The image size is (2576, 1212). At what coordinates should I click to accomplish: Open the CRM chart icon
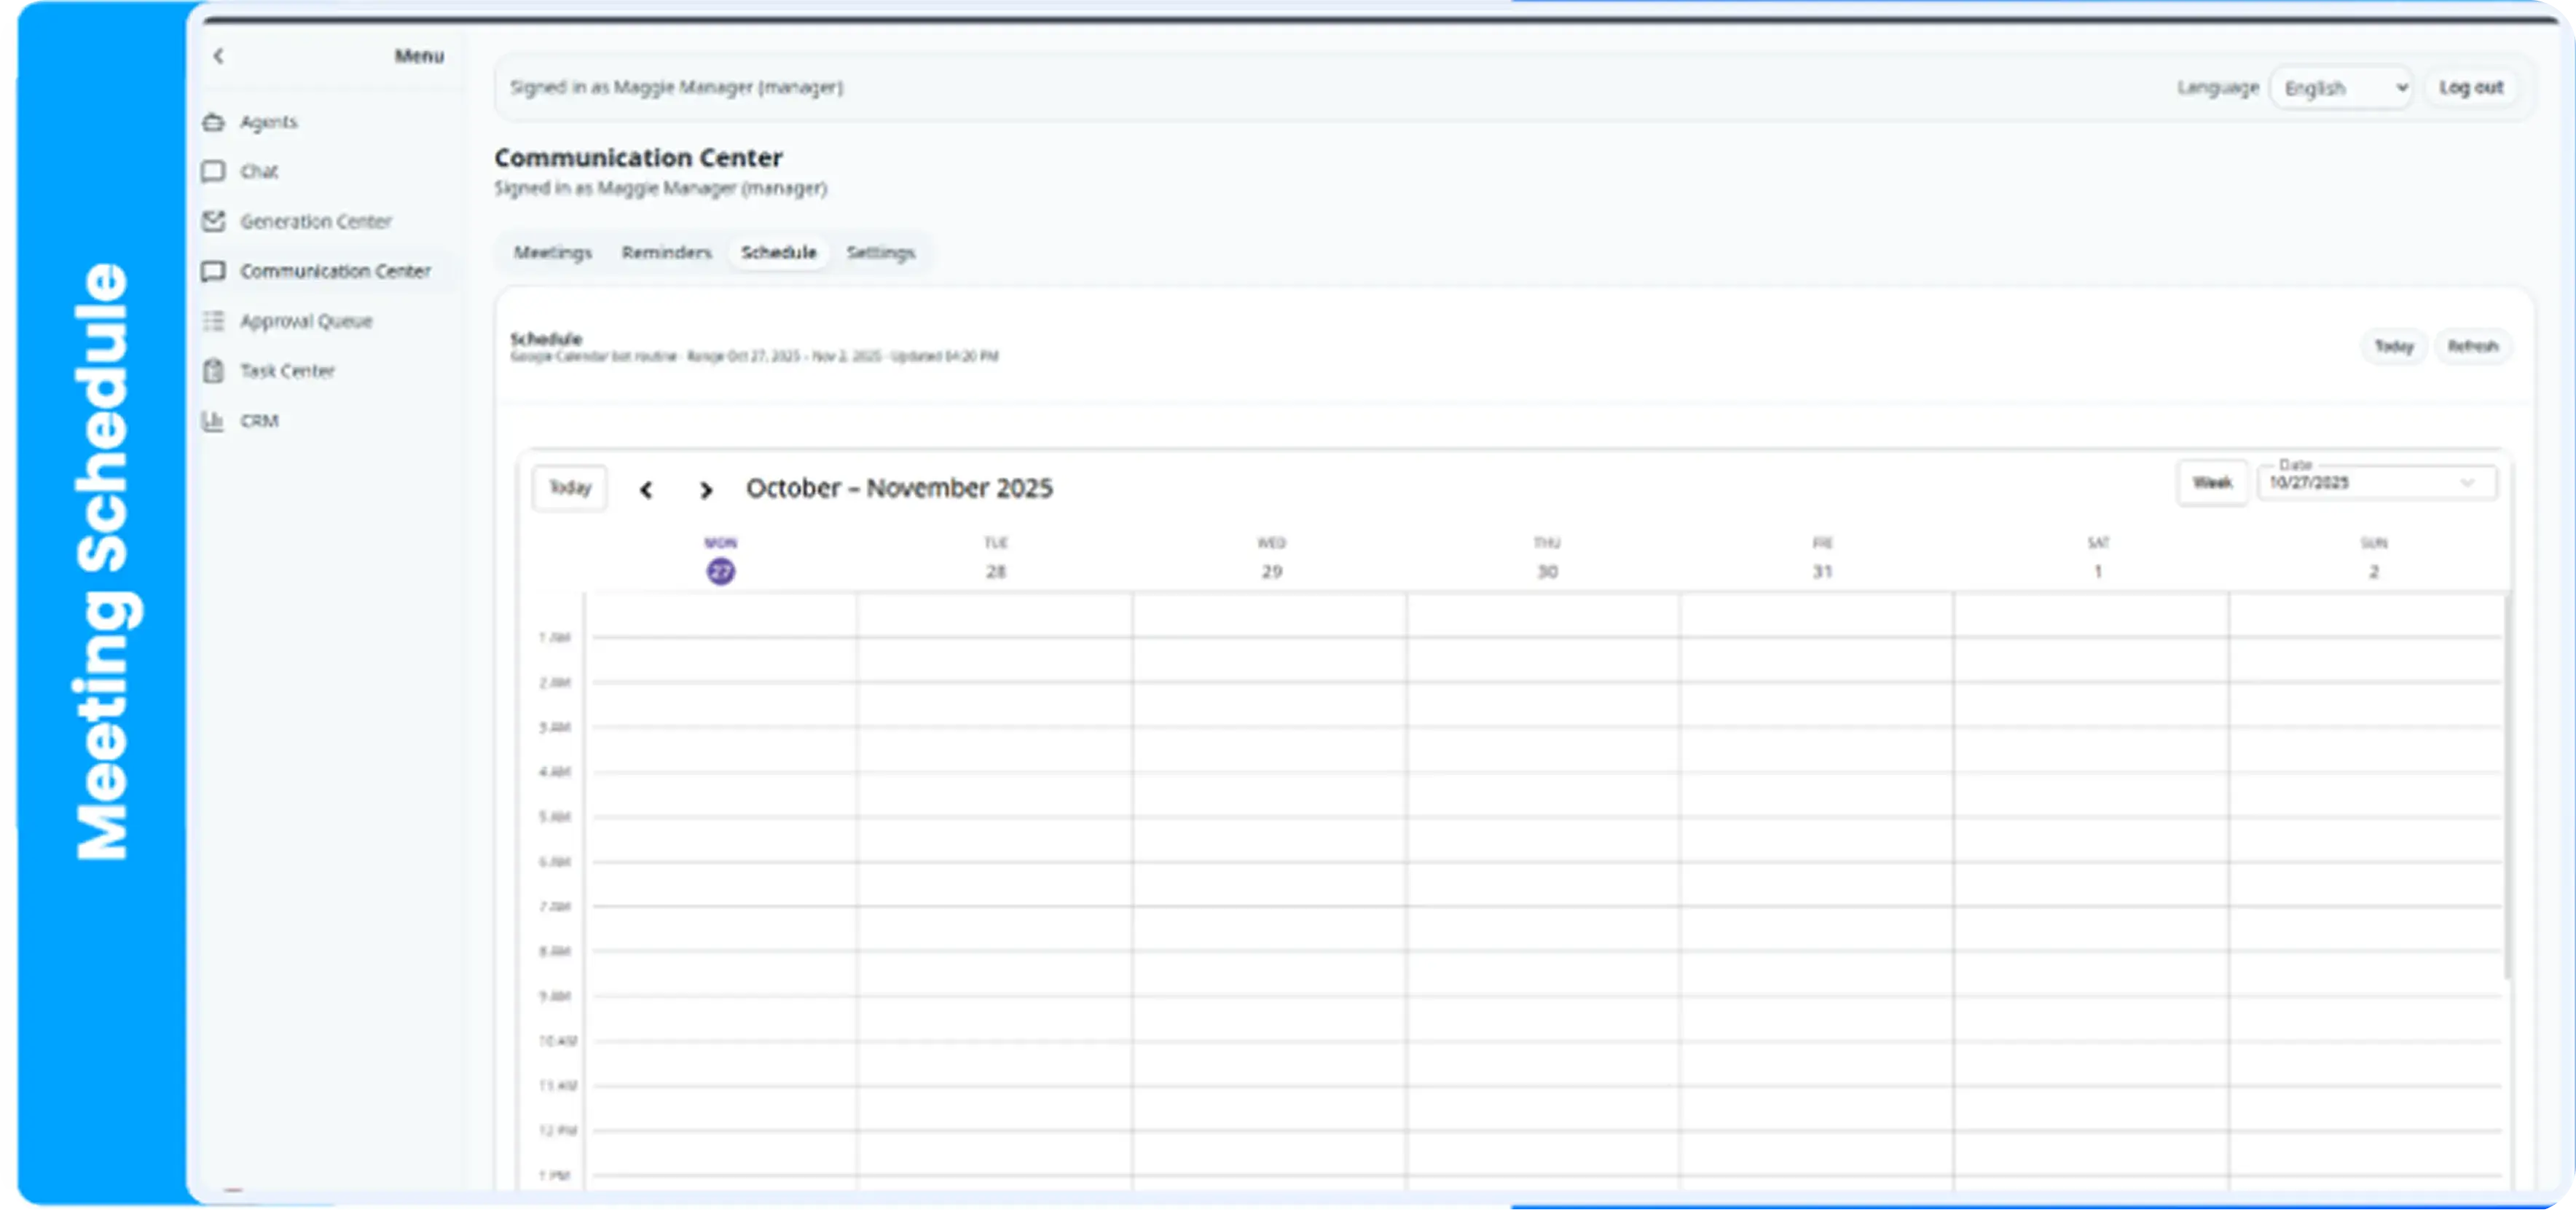[213, 421]
